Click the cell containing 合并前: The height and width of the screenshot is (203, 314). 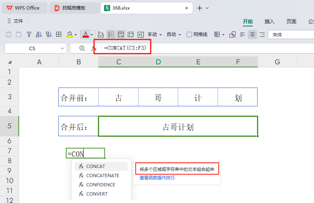pyautogui.click(x=78, y=97)
